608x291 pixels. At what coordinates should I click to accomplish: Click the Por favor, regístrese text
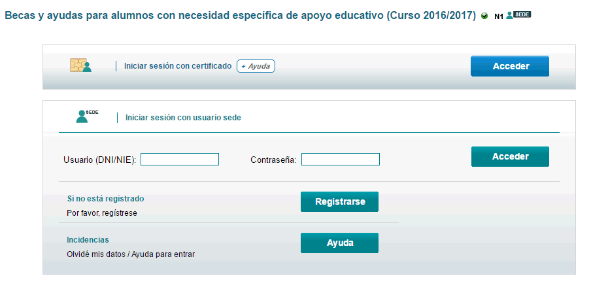pos(102,213)
